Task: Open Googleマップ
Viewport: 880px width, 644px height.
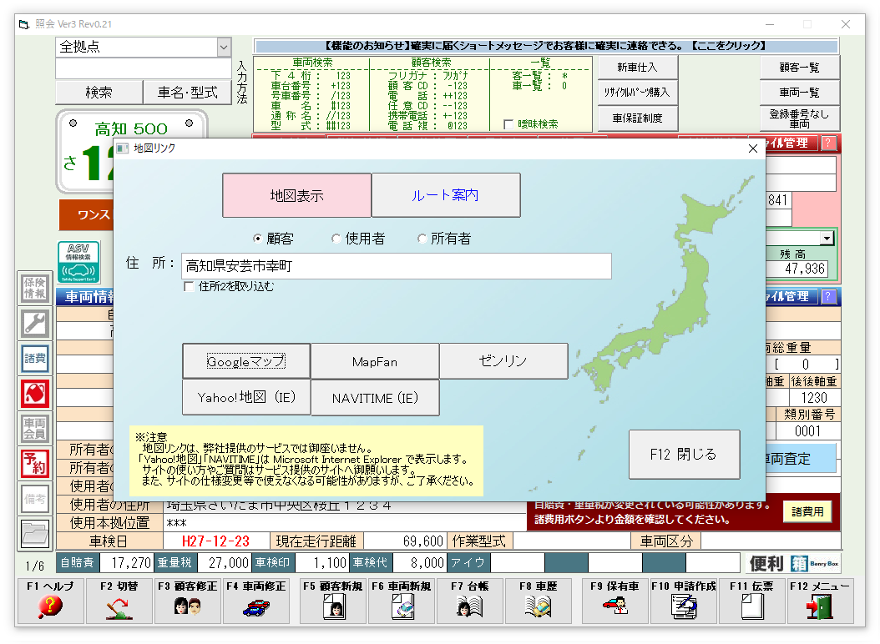Action: coord(246,361)
